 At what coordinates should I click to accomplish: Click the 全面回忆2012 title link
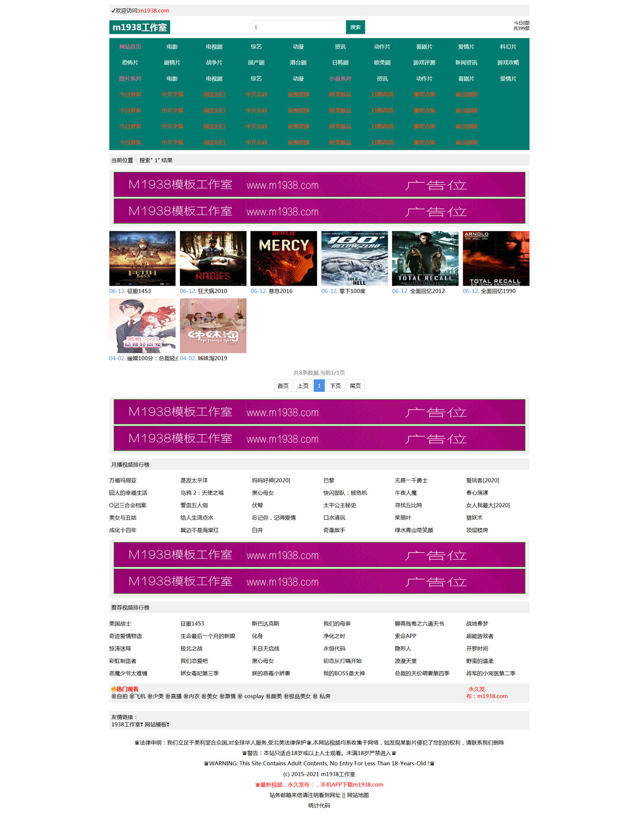(x=427, y=291)
